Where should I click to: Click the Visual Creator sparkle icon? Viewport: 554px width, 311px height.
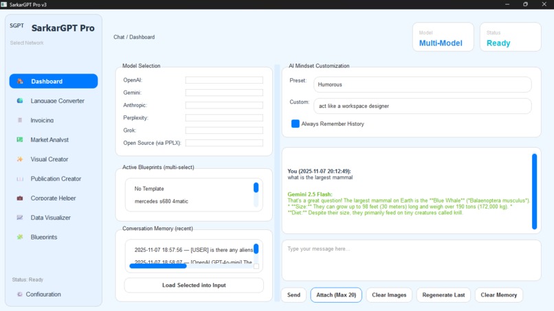click(20, 159)
